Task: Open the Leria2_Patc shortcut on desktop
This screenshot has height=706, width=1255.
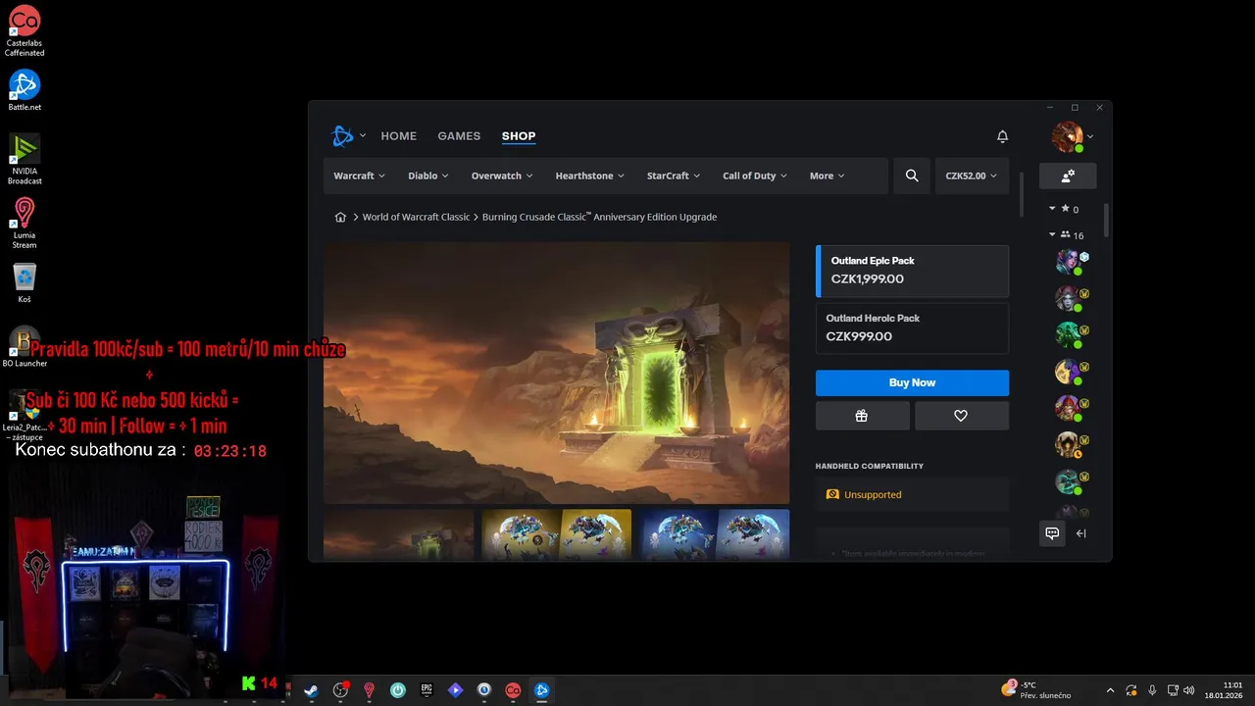Action: point(25,416)
